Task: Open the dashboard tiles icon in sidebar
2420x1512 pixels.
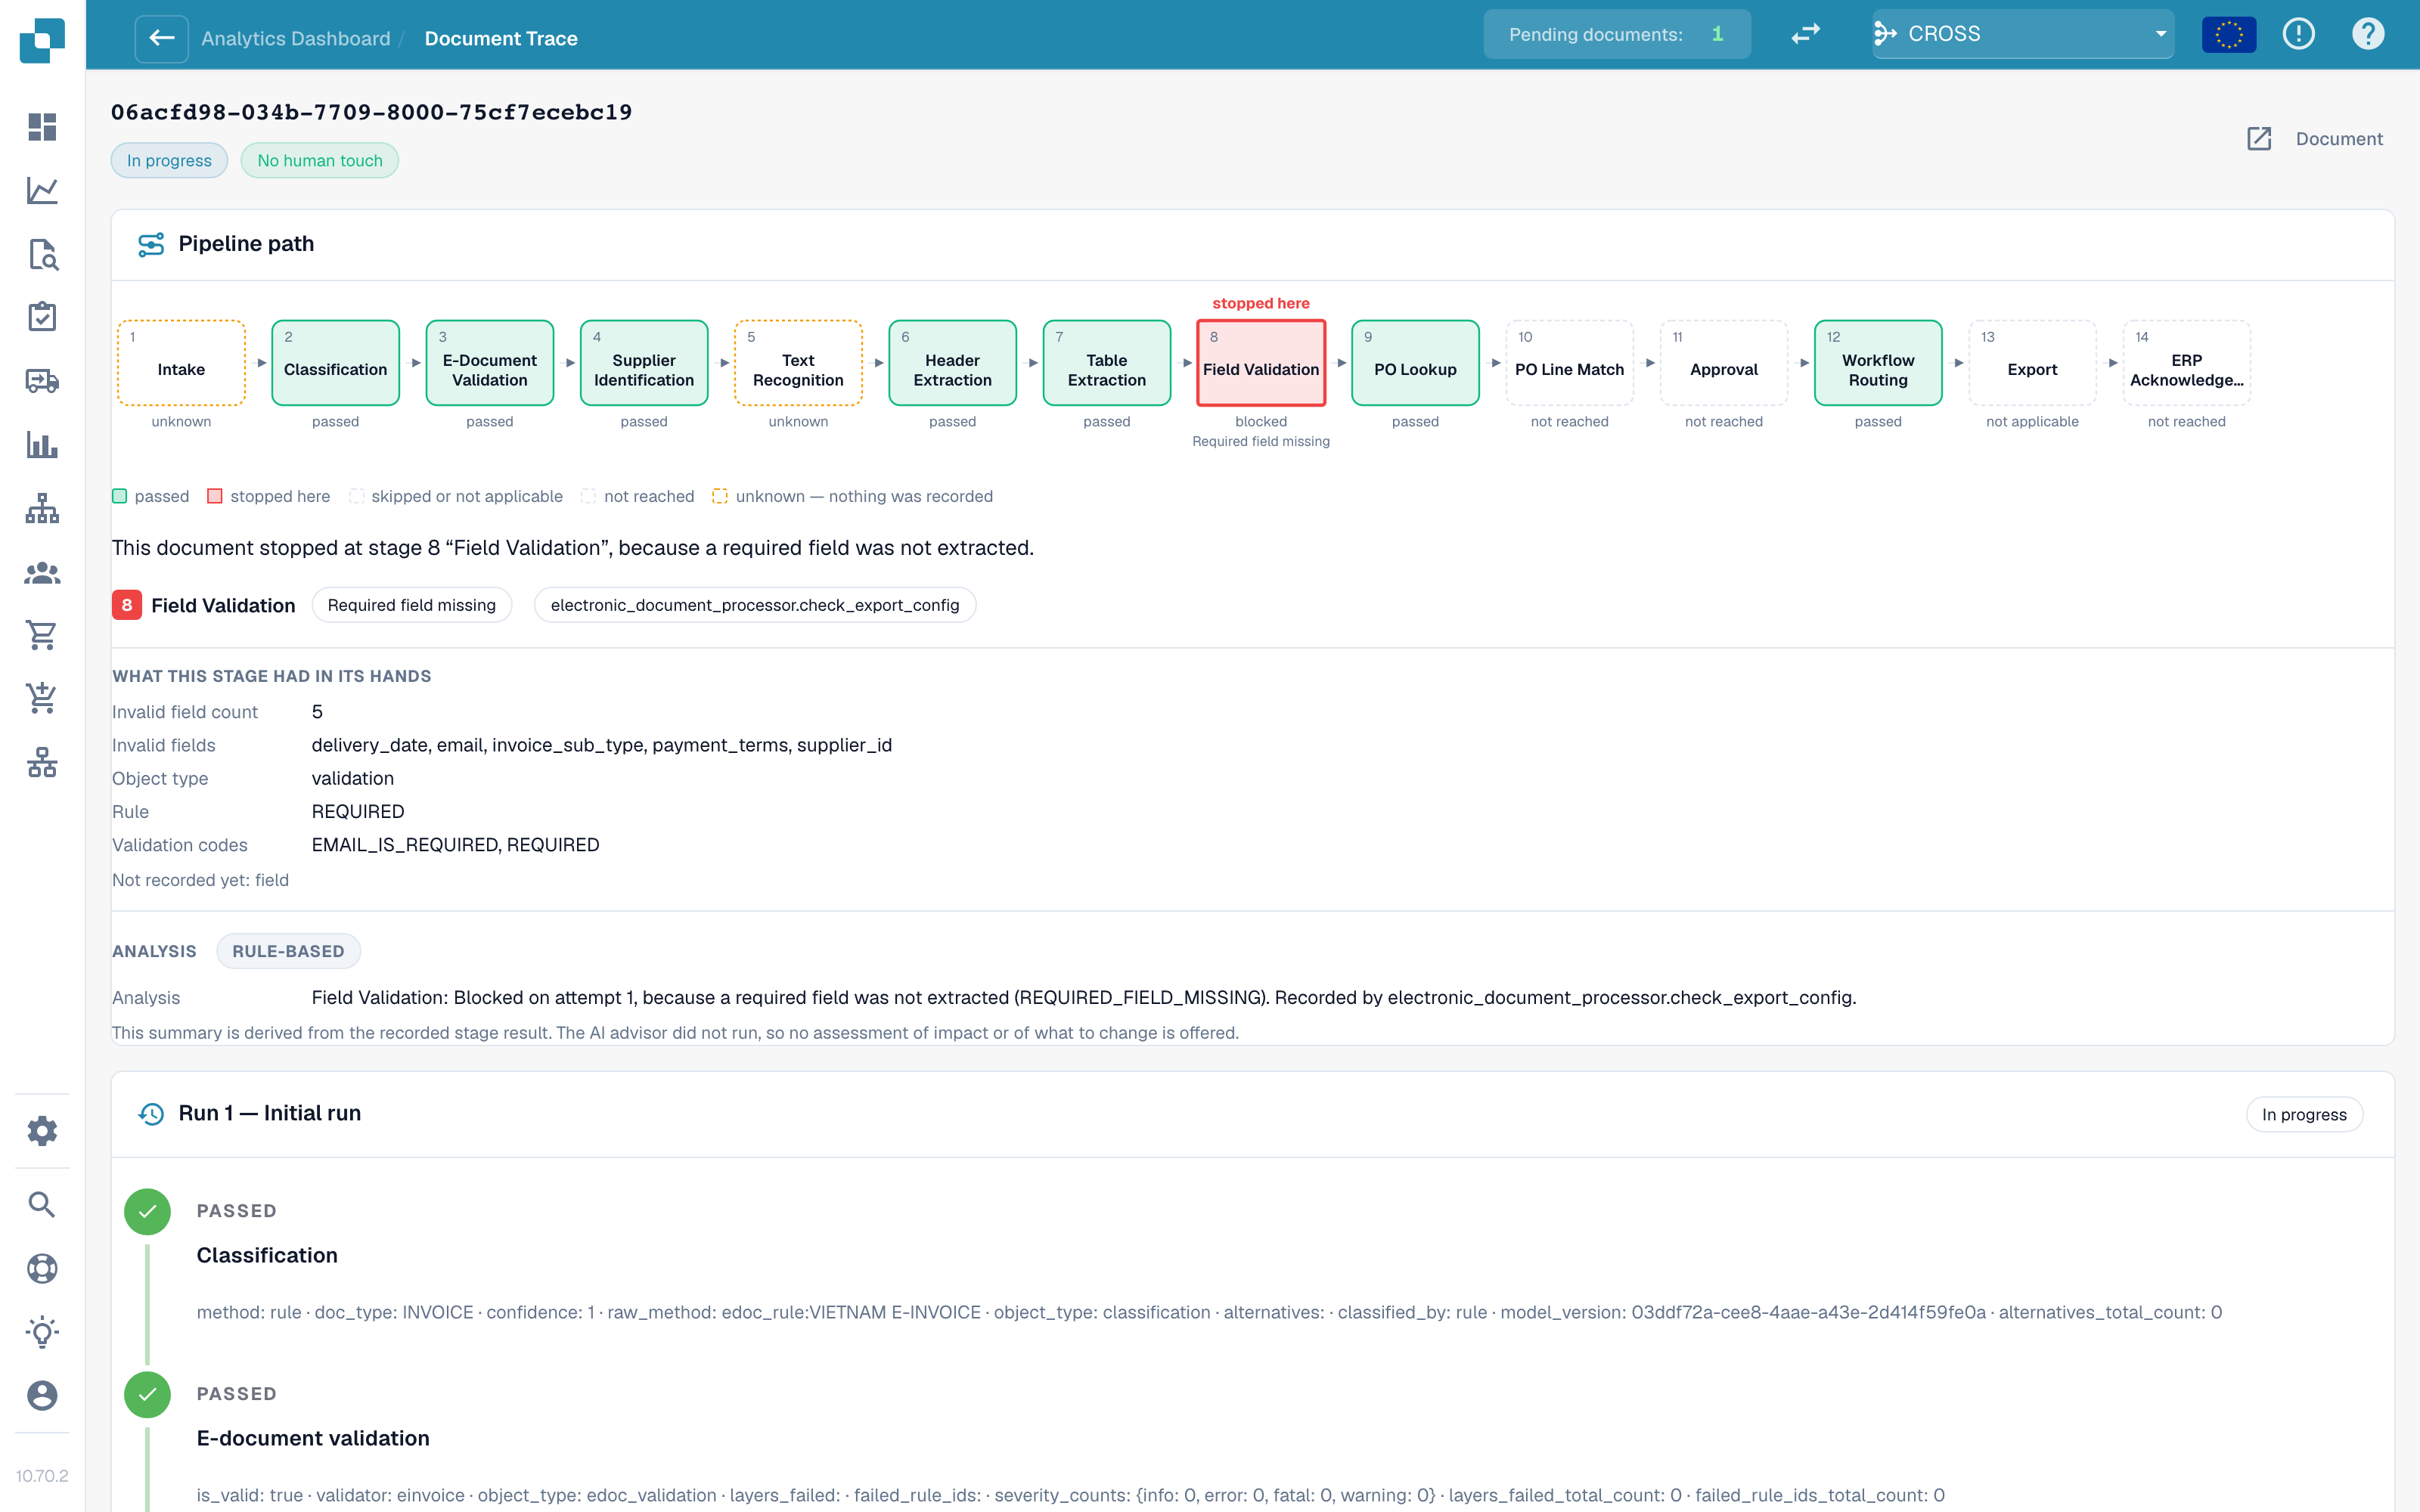Action: tap(42, 127)
